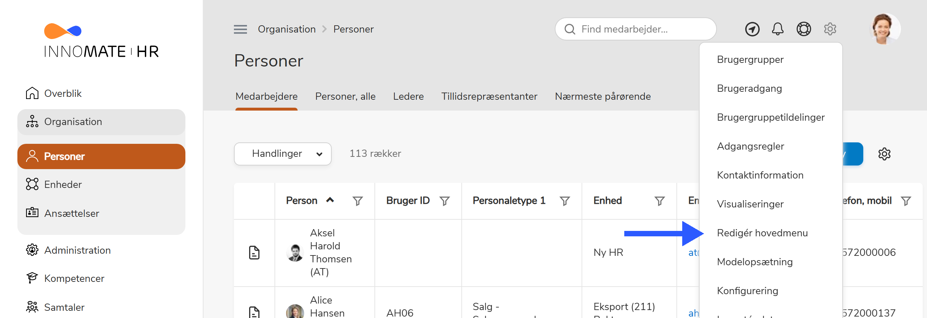This screenshot has height=318, width=927.
Task: Open the lifebuoy help icon
Action: pyautogui.click(x=804, y=29)
